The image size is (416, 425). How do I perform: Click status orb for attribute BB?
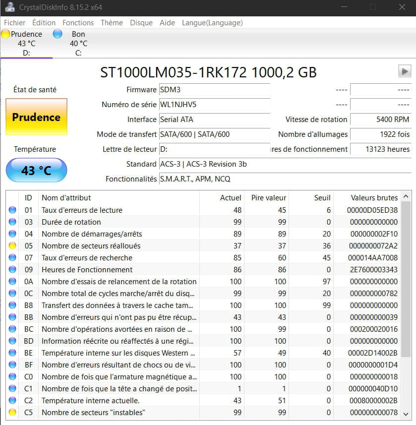[12, 317]
